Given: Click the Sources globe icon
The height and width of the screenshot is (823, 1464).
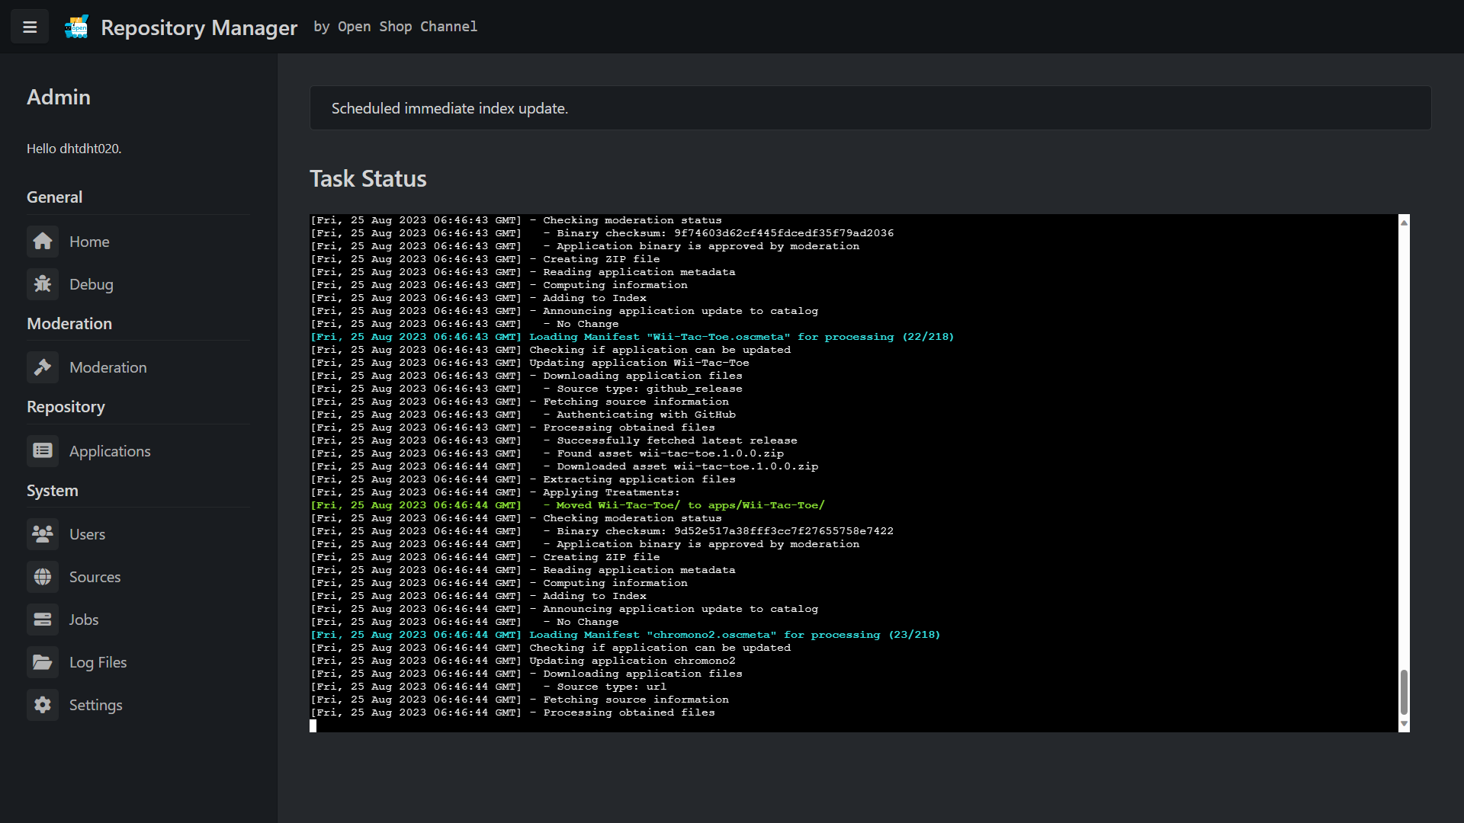Looking at the screenshot, I should point(43,577).
